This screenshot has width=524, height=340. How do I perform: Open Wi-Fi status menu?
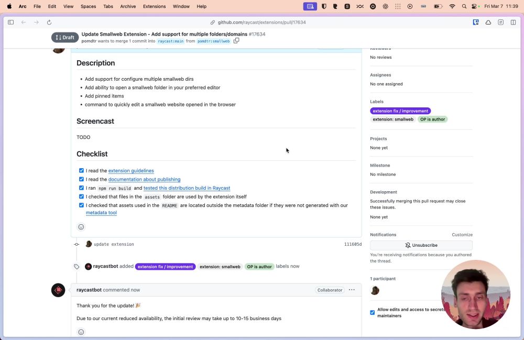[x=452, y=6]
